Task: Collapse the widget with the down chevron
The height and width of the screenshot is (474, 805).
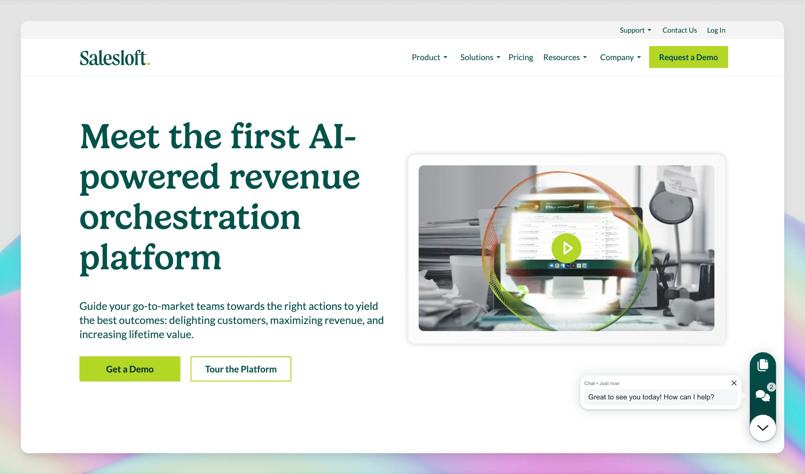Action: (x=763, y=428)
